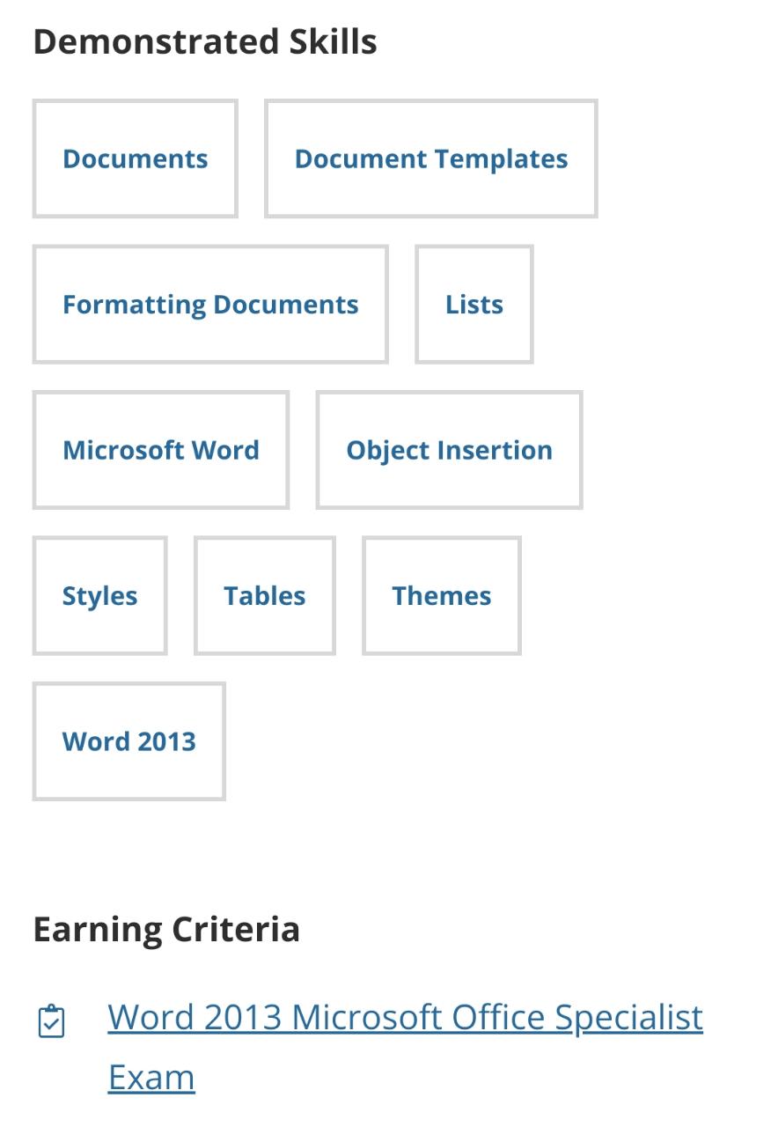Click the word "Exam" on the link's second line

[151, 1077]
